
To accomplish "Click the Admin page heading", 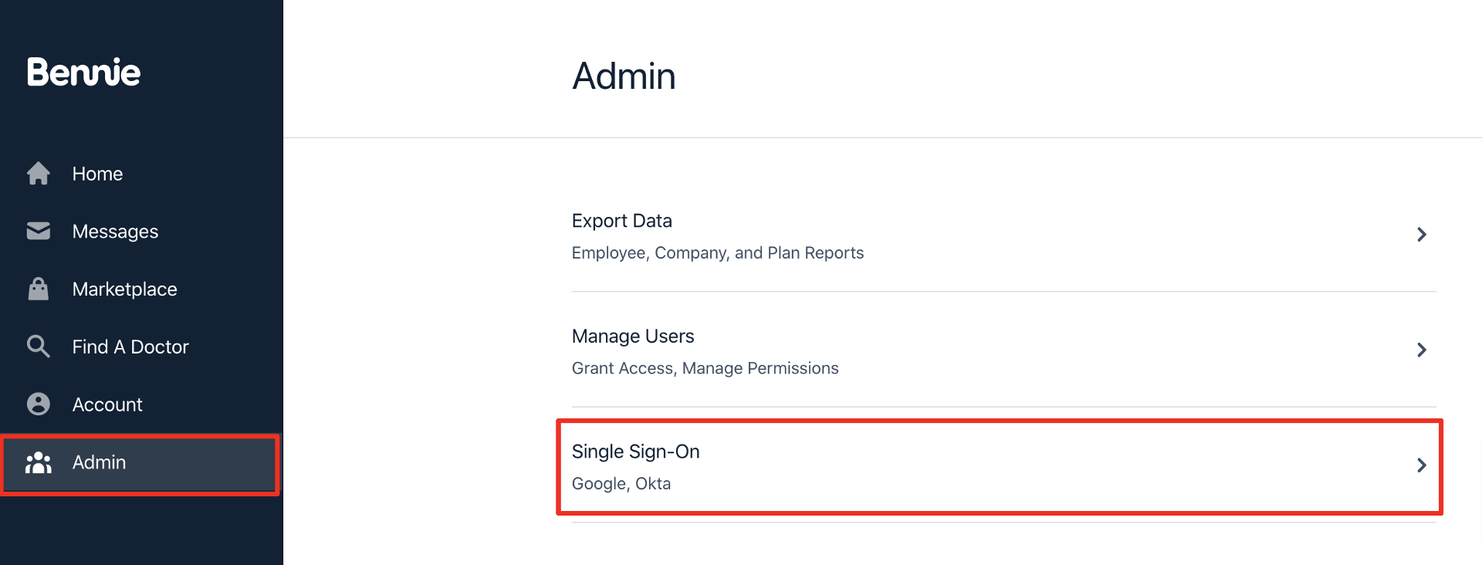I will pyautogui.click(x=624, y=76).
